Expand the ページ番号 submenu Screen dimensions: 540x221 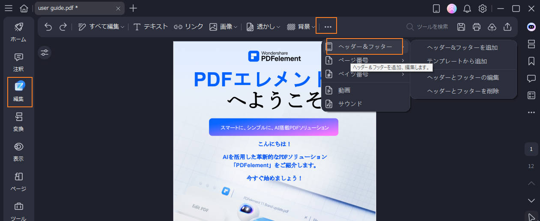[365, 61]
